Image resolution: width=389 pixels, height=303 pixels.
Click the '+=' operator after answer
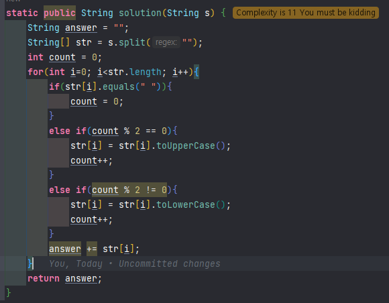(x=92, y=249)
